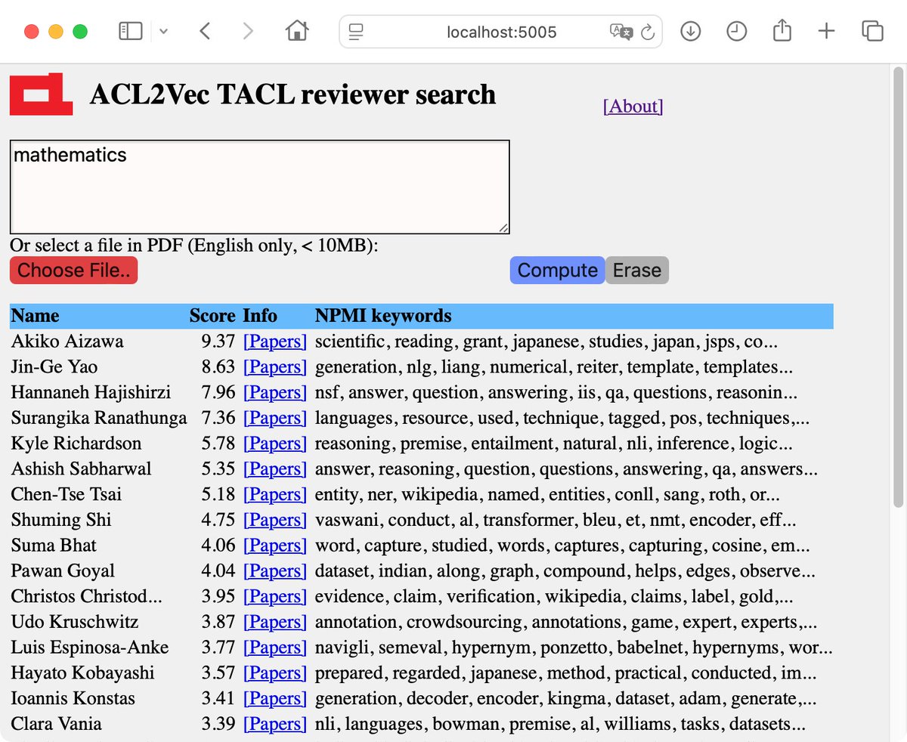This screenshot has height=742, width=907.
Task: Reload the page with the refresh icon
Action: point(648,32)
